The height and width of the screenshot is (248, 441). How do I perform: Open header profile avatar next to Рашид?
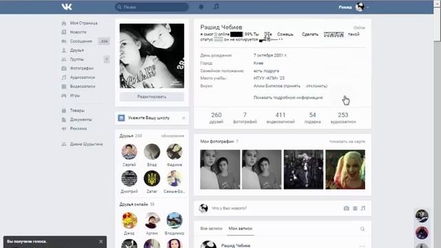(x=360, y=7)
